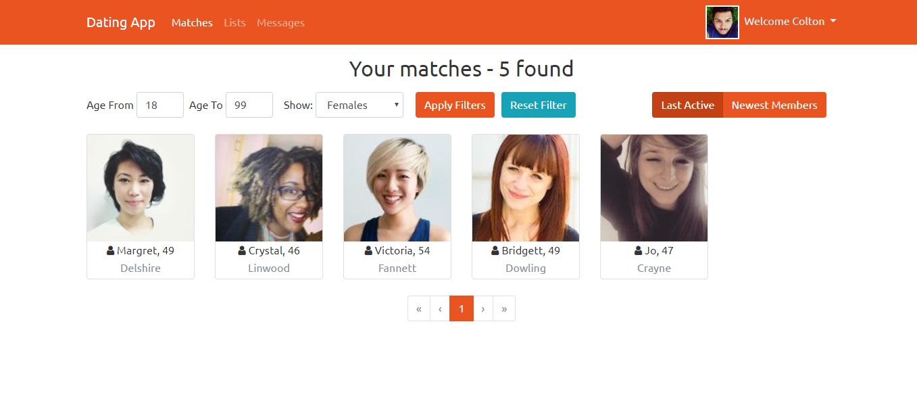Click the Apply Filters button
The height and width of the screenshot is (418, 917).
pos(455,105)
